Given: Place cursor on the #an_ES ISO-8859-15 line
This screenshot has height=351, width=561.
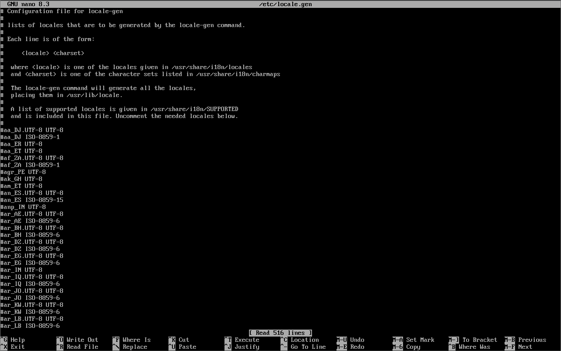Looking at the screenshot, I should (32, 200).
